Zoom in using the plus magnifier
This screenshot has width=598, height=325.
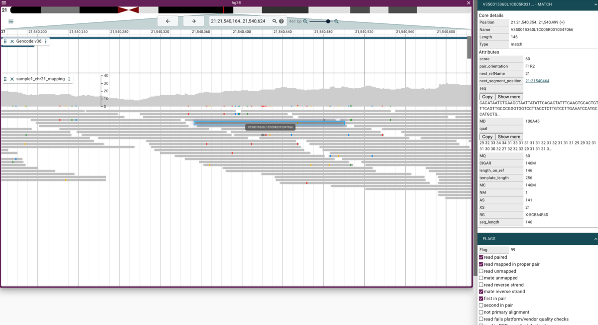click(x=337, y=21)
